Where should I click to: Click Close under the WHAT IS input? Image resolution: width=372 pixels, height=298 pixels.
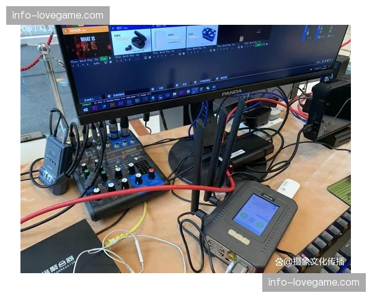74,60
